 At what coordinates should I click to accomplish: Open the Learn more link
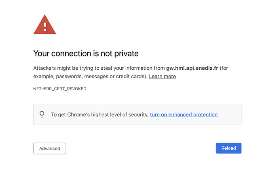[162, 76]
